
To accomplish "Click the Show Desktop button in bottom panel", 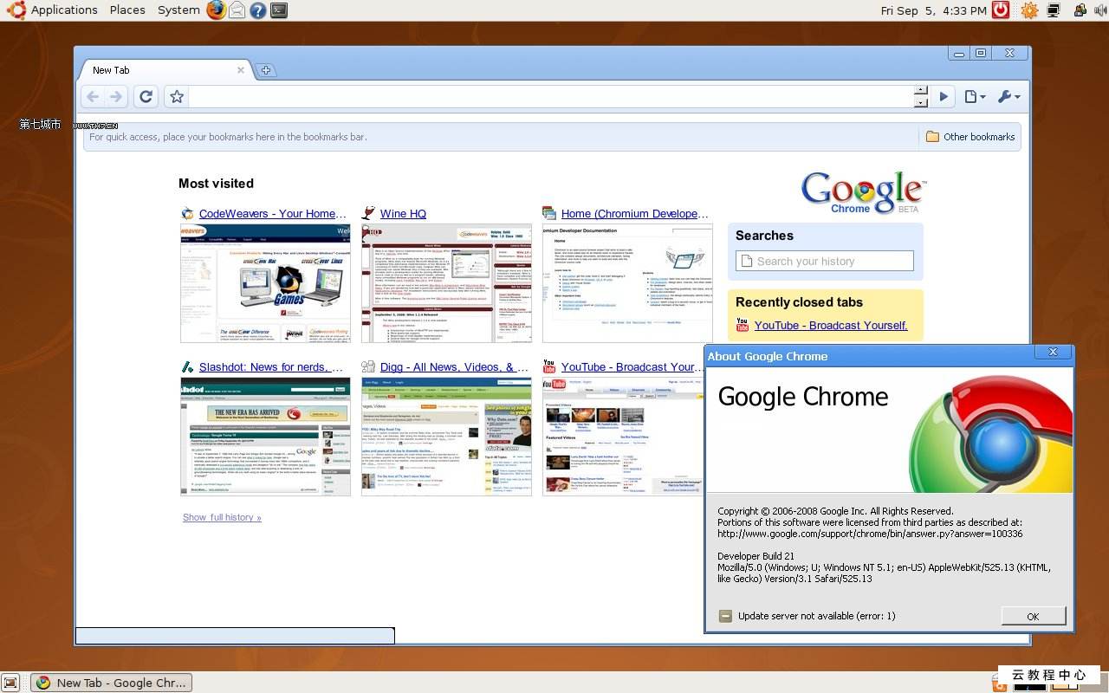I will (x=10, y=683).
